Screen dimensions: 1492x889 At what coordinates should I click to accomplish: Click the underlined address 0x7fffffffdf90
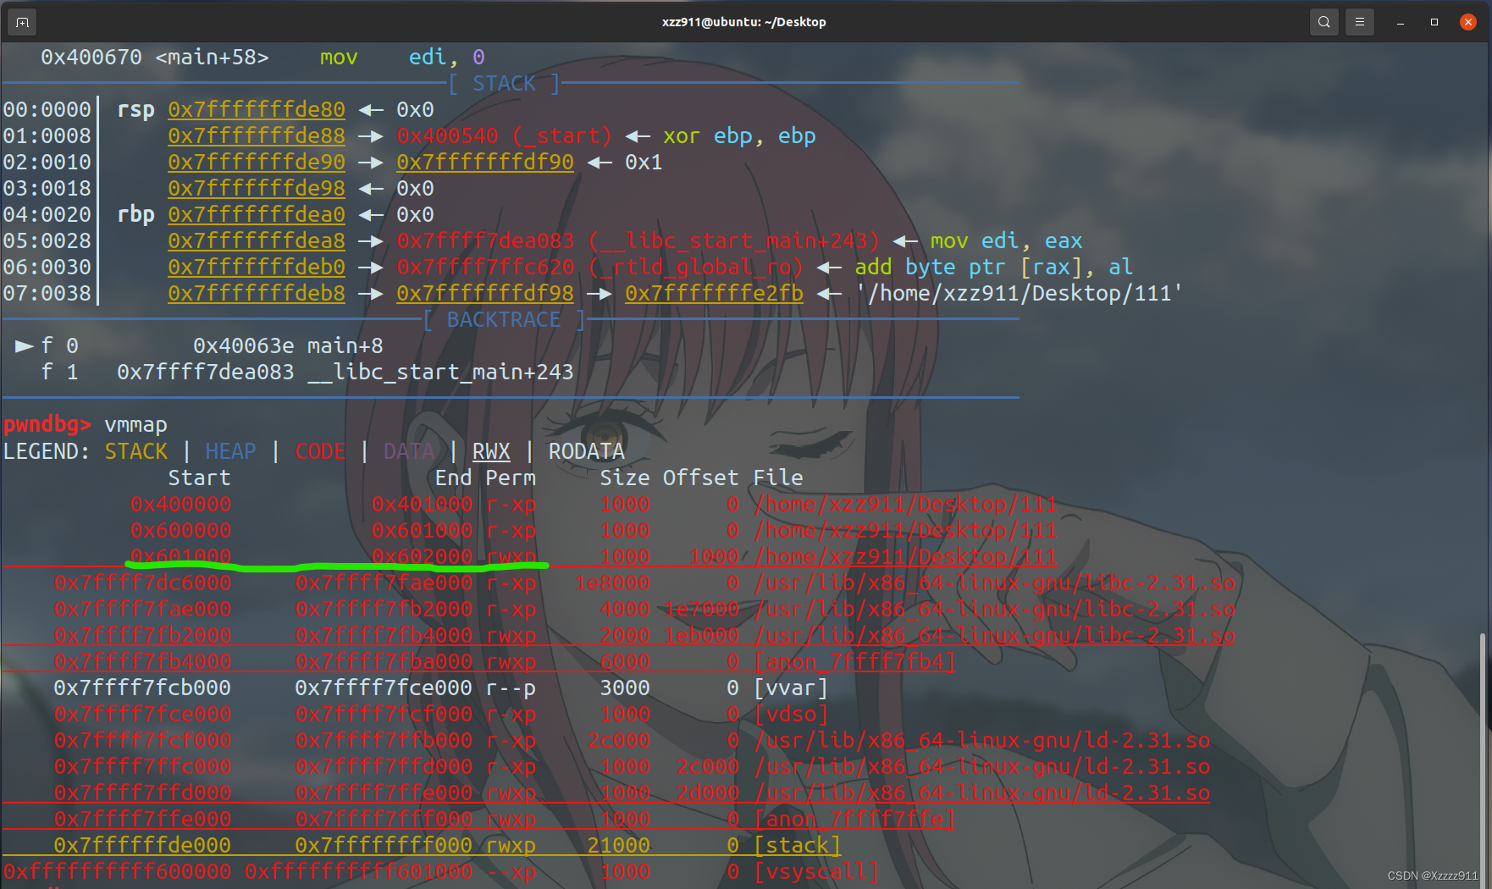[484, 163]
